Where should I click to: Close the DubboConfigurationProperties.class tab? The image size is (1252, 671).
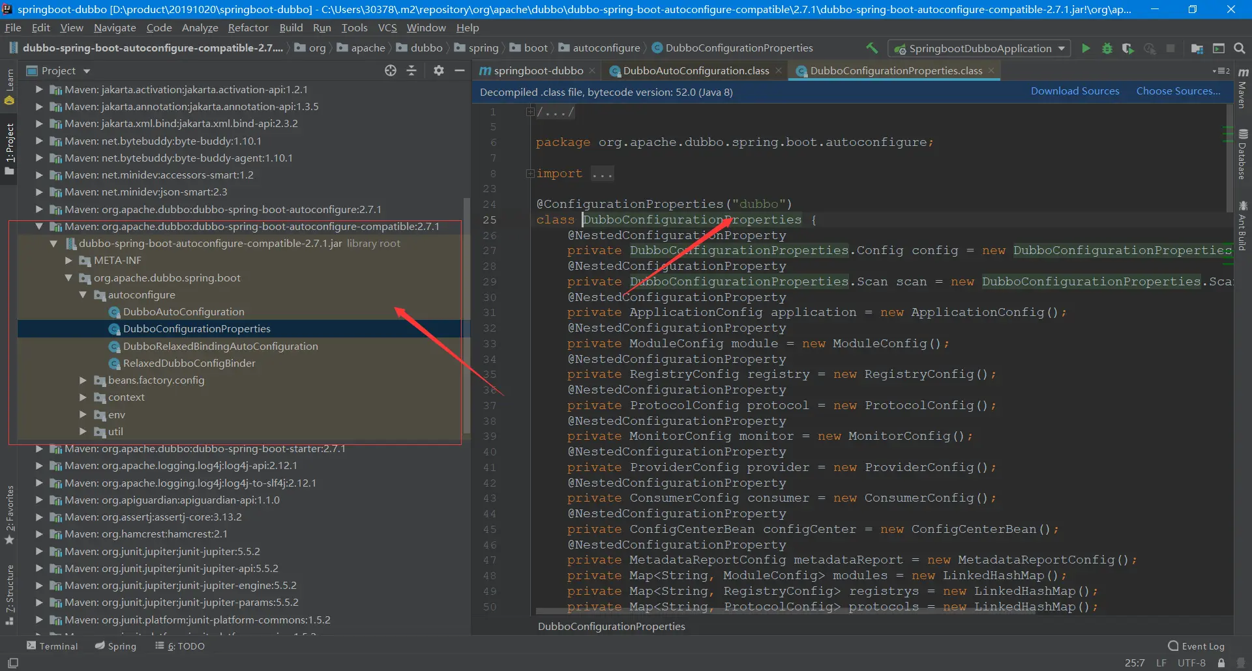point(991,70)
